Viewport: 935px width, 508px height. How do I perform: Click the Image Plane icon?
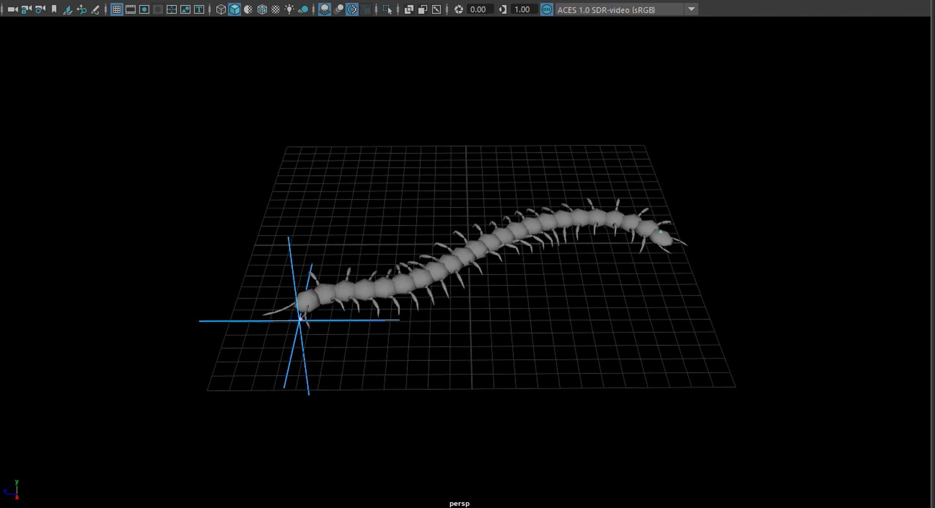click(x=68, y=9)
